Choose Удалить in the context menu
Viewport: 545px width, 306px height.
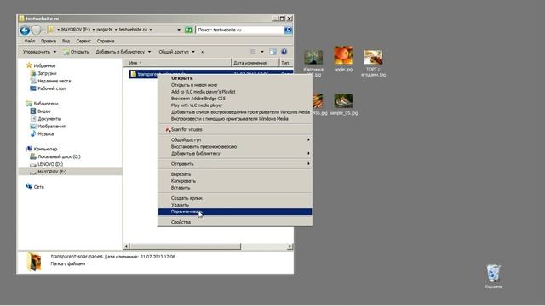[235, 205]
